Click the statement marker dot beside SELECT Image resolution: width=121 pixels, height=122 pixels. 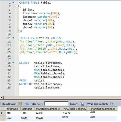coord(13,63)
